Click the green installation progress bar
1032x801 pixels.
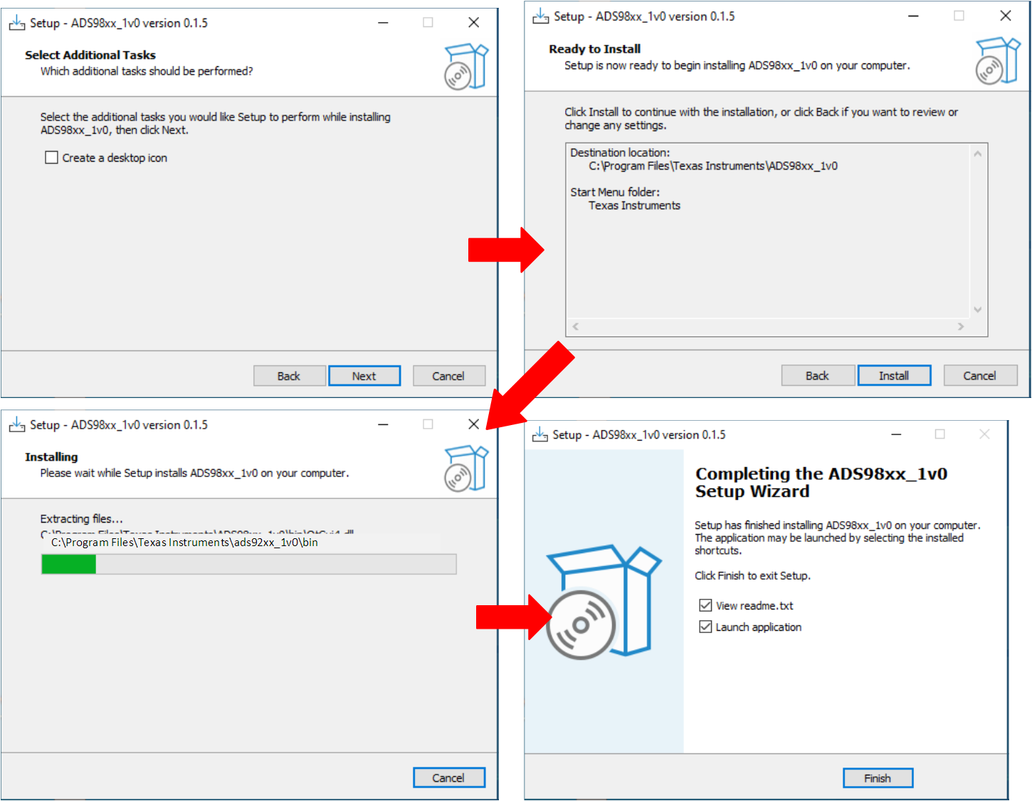coord(249,564)
